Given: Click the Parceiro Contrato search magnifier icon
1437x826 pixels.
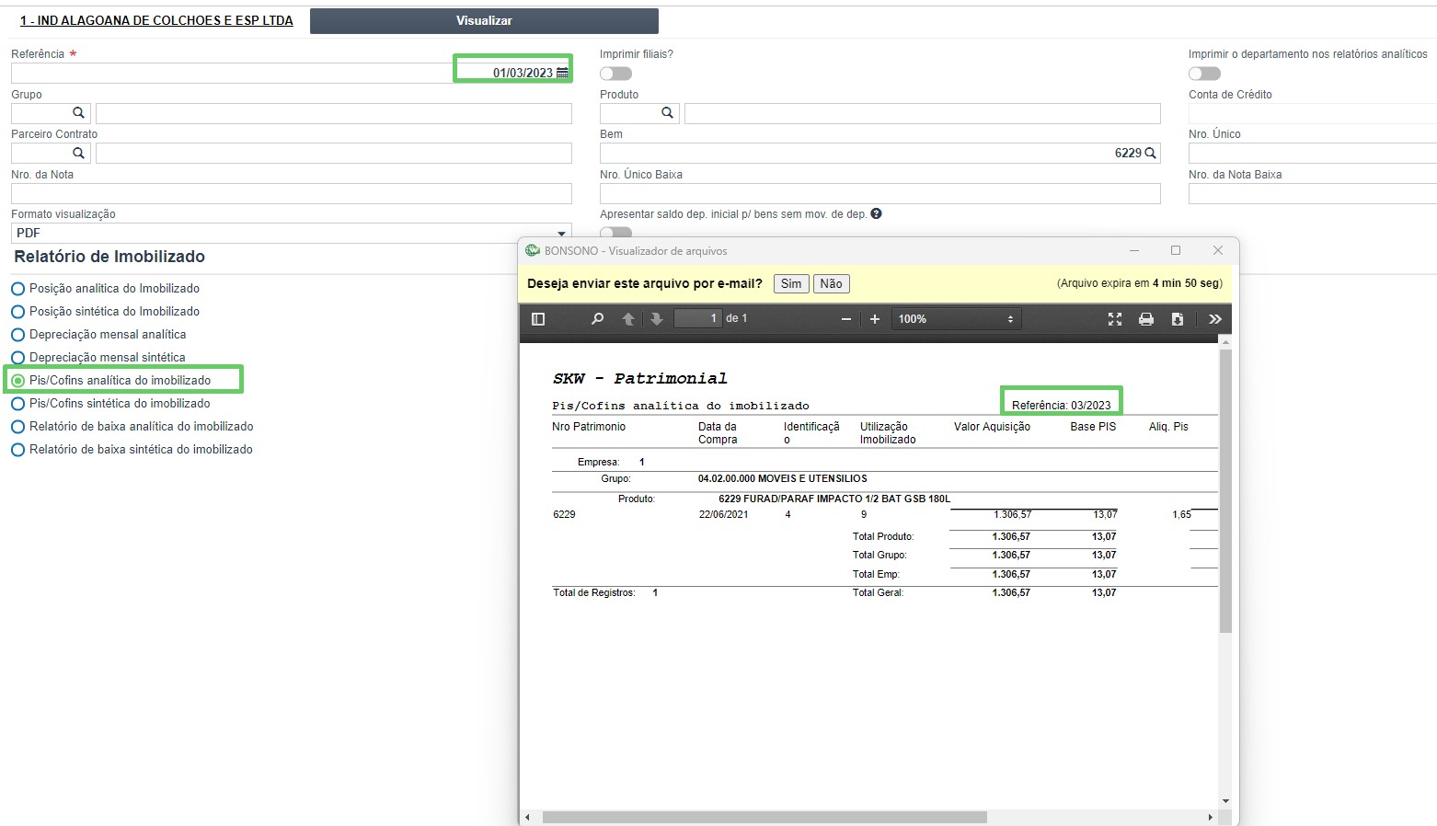Looking at the screenshot, I should (78, 153).
